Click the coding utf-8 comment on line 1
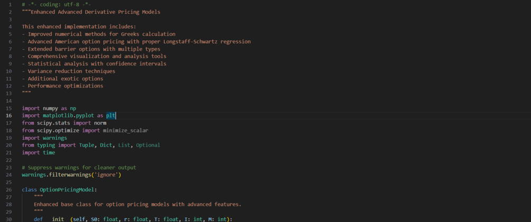Viewport: 531px width, 222px height. pos(57,5)
